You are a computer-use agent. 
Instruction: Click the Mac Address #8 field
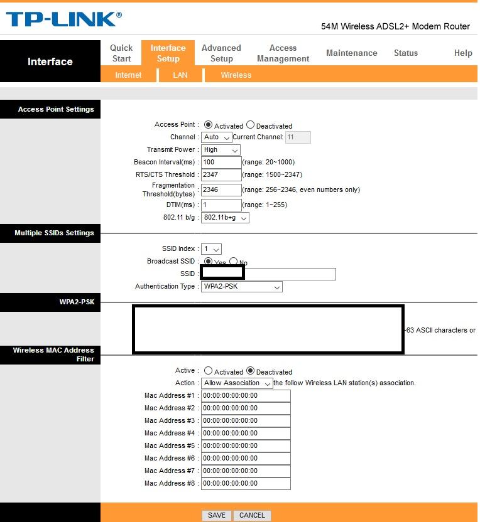click(x=246, y=484)
